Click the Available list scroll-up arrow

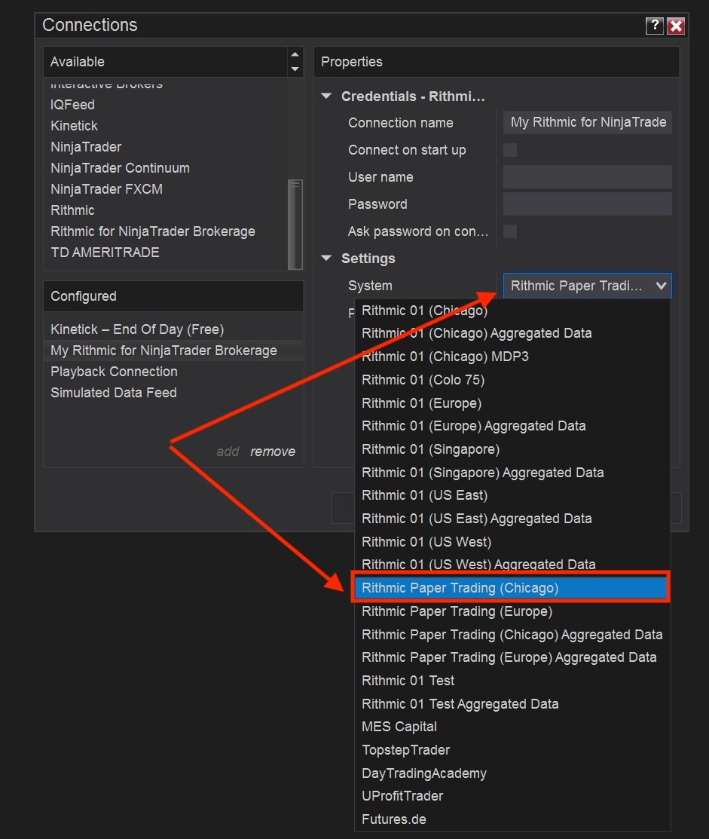(x=295, y=55)
